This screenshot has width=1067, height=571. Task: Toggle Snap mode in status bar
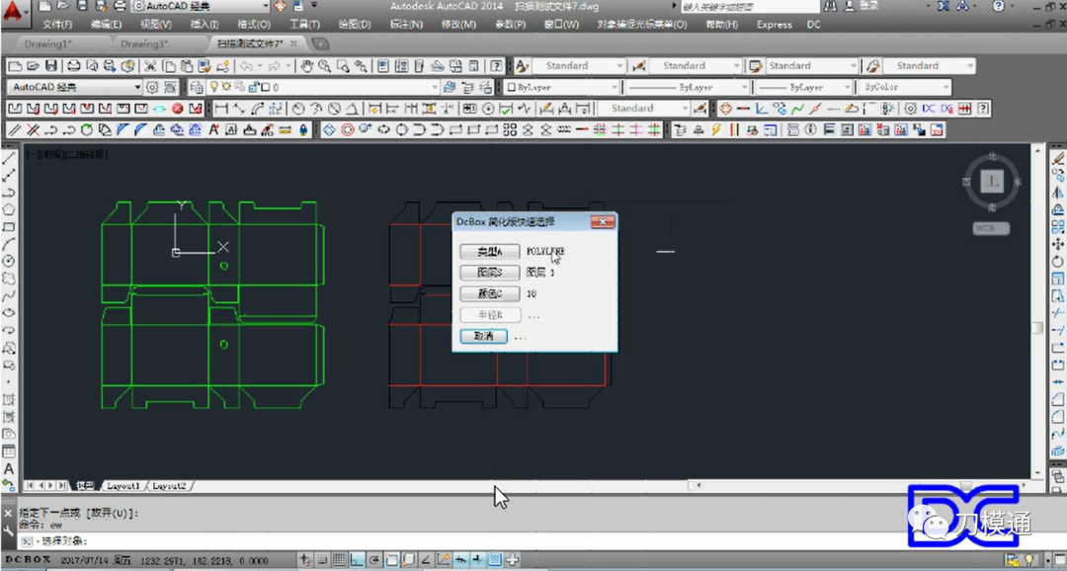coord(322,559)
